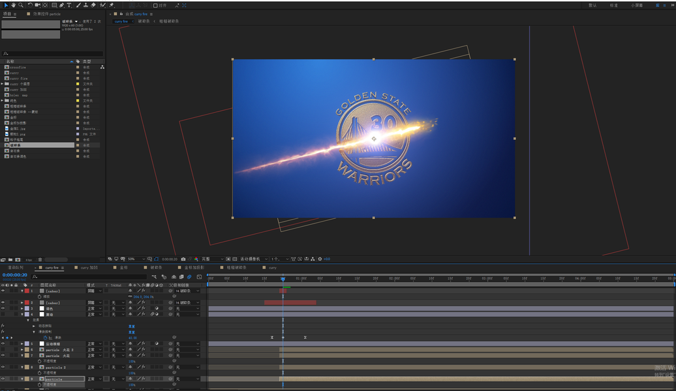Switch to the 金标加投影 timeline tab
Image resolution: width=676 pixels, height=391 pixels.
[194, 268]
